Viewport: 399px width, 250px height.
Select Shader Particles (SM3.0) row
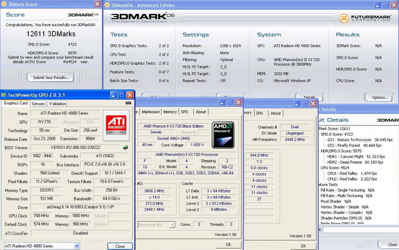coord(346,218)
